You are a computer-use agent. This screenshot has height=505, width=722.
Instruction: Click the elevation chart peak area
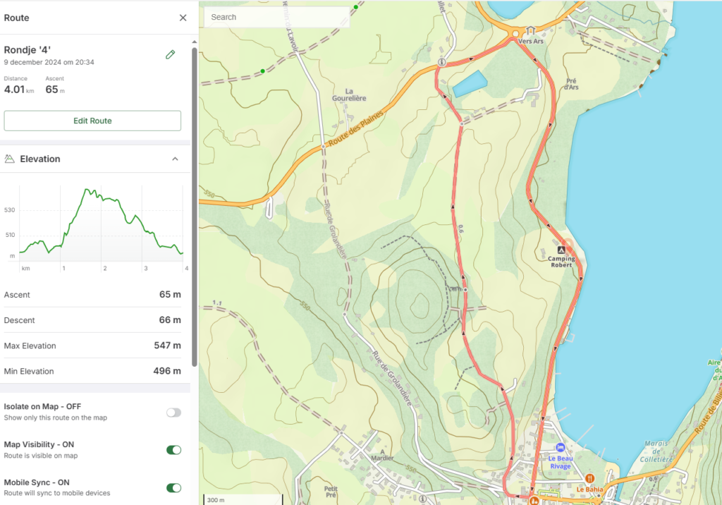[x=88, y=192]
